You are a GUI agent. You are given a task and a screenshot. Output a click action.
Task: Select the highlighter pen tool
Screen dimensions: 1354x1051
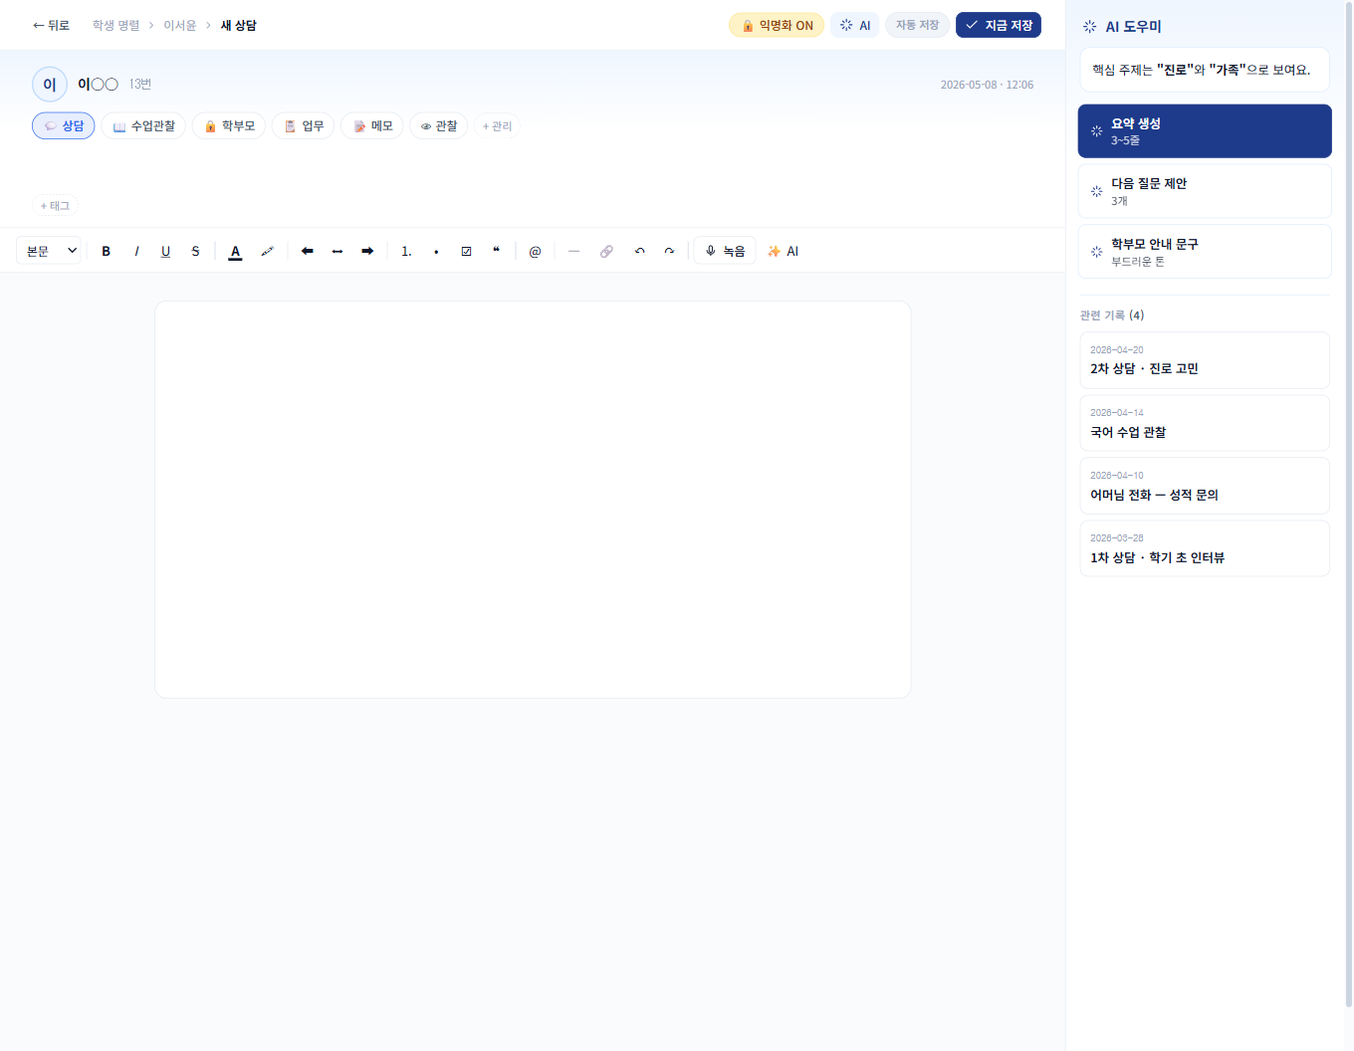(x=267, y=251)
